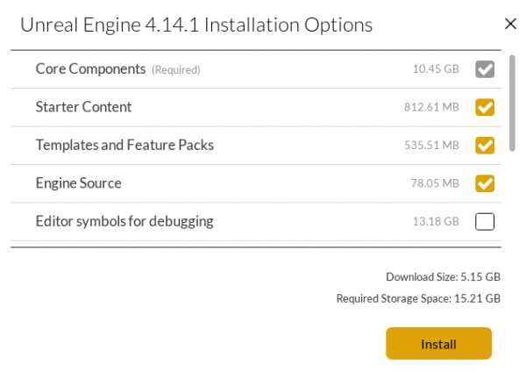
Task: Toggle the Core Components checkbox
Action: tap(485, 69)
